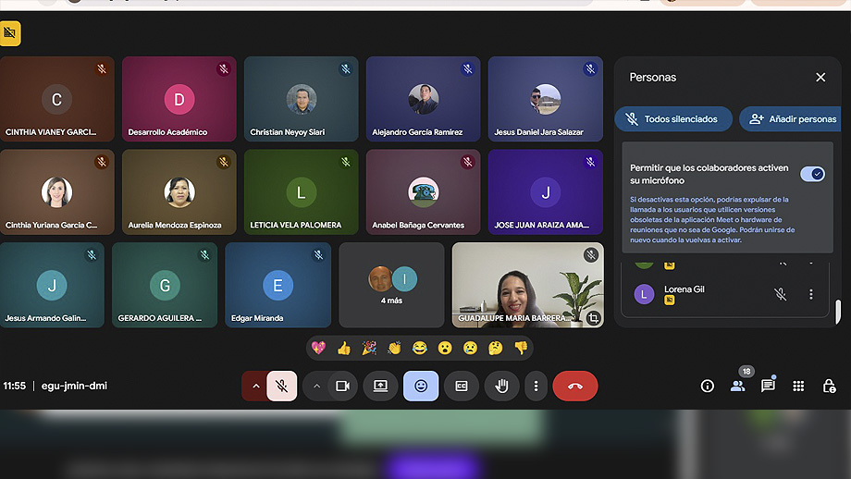This screenshot has height=479, width=851.
Task: Click the Todos silenciados button
Action: click(673, 119)
